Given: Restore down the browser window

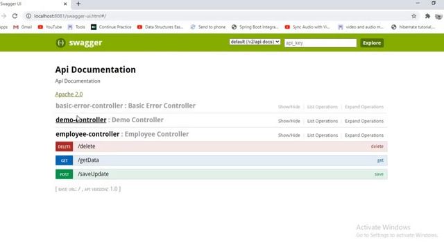Looking at the screenshot, I should 434,3.
